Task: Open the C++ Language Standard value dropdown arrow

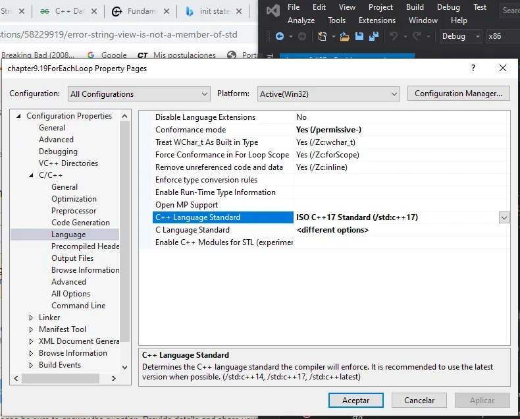Action: coord(504,218)
